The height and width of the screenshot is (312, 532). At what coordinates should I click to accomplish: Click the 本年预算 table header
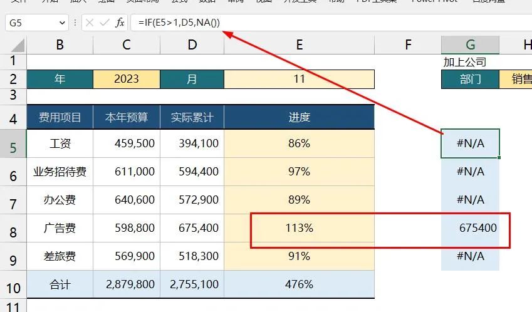click(x=126, y=117)
